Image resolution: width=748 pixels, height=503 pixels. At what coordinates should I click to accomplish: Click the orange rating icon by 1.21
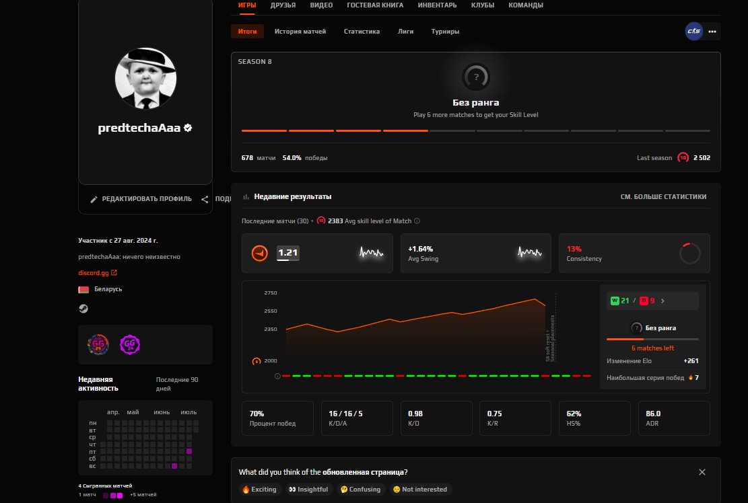coord(259,253)
